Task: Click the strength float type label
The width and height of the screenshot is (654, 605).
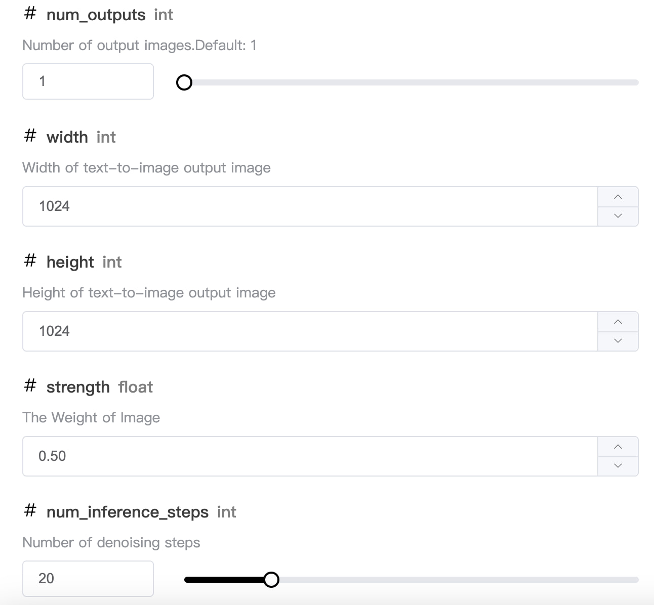Action: 135,387
